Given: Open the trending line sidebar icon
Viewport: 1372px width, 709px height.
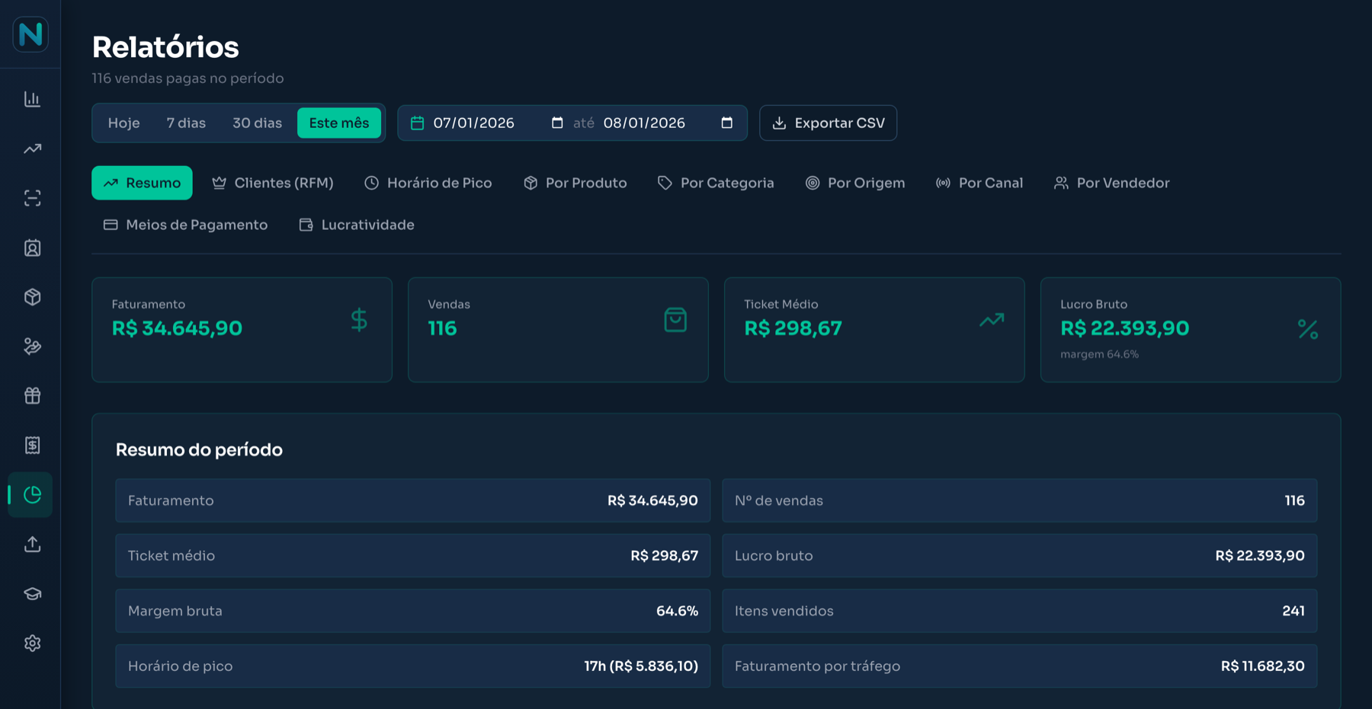Looking at the screenshot, I should click(x=32, y=149).
